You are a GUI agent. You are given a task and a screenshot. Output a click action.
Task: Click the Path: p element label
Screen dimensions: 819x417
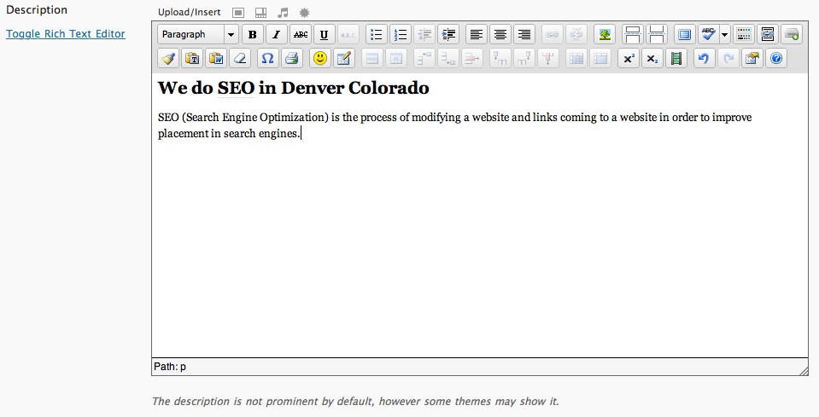click(170, 367)
